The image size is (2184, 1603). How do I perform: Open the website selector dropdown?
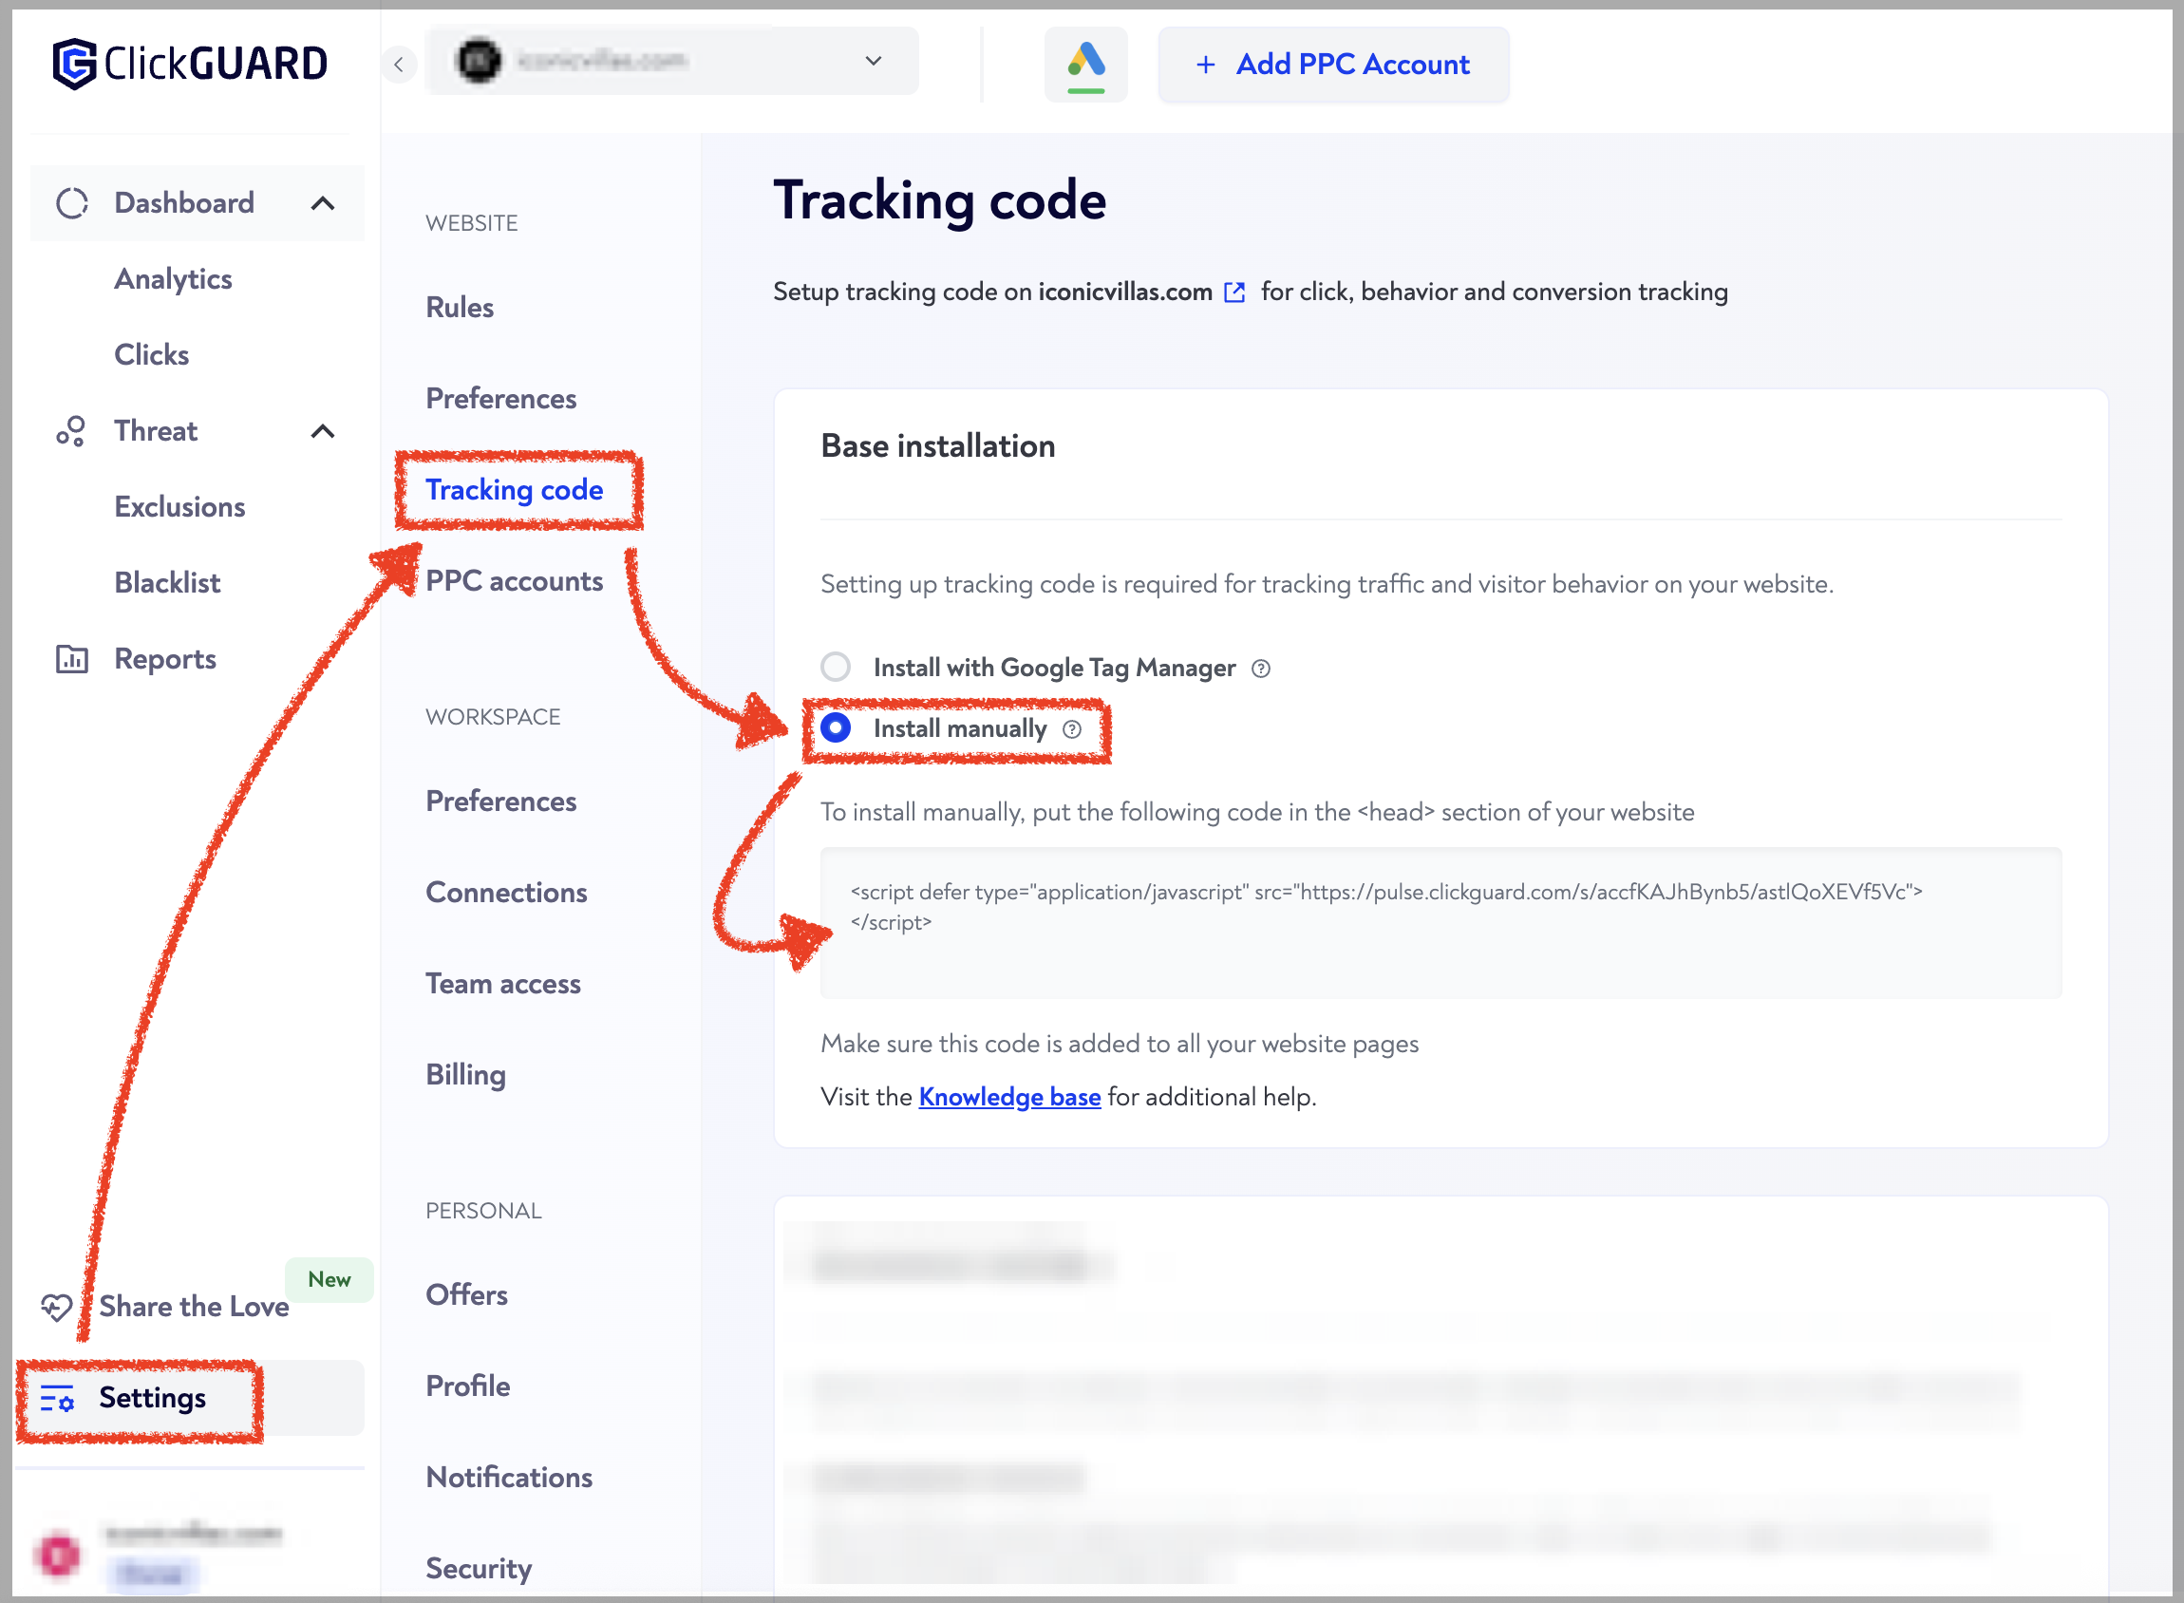[671, 61]
